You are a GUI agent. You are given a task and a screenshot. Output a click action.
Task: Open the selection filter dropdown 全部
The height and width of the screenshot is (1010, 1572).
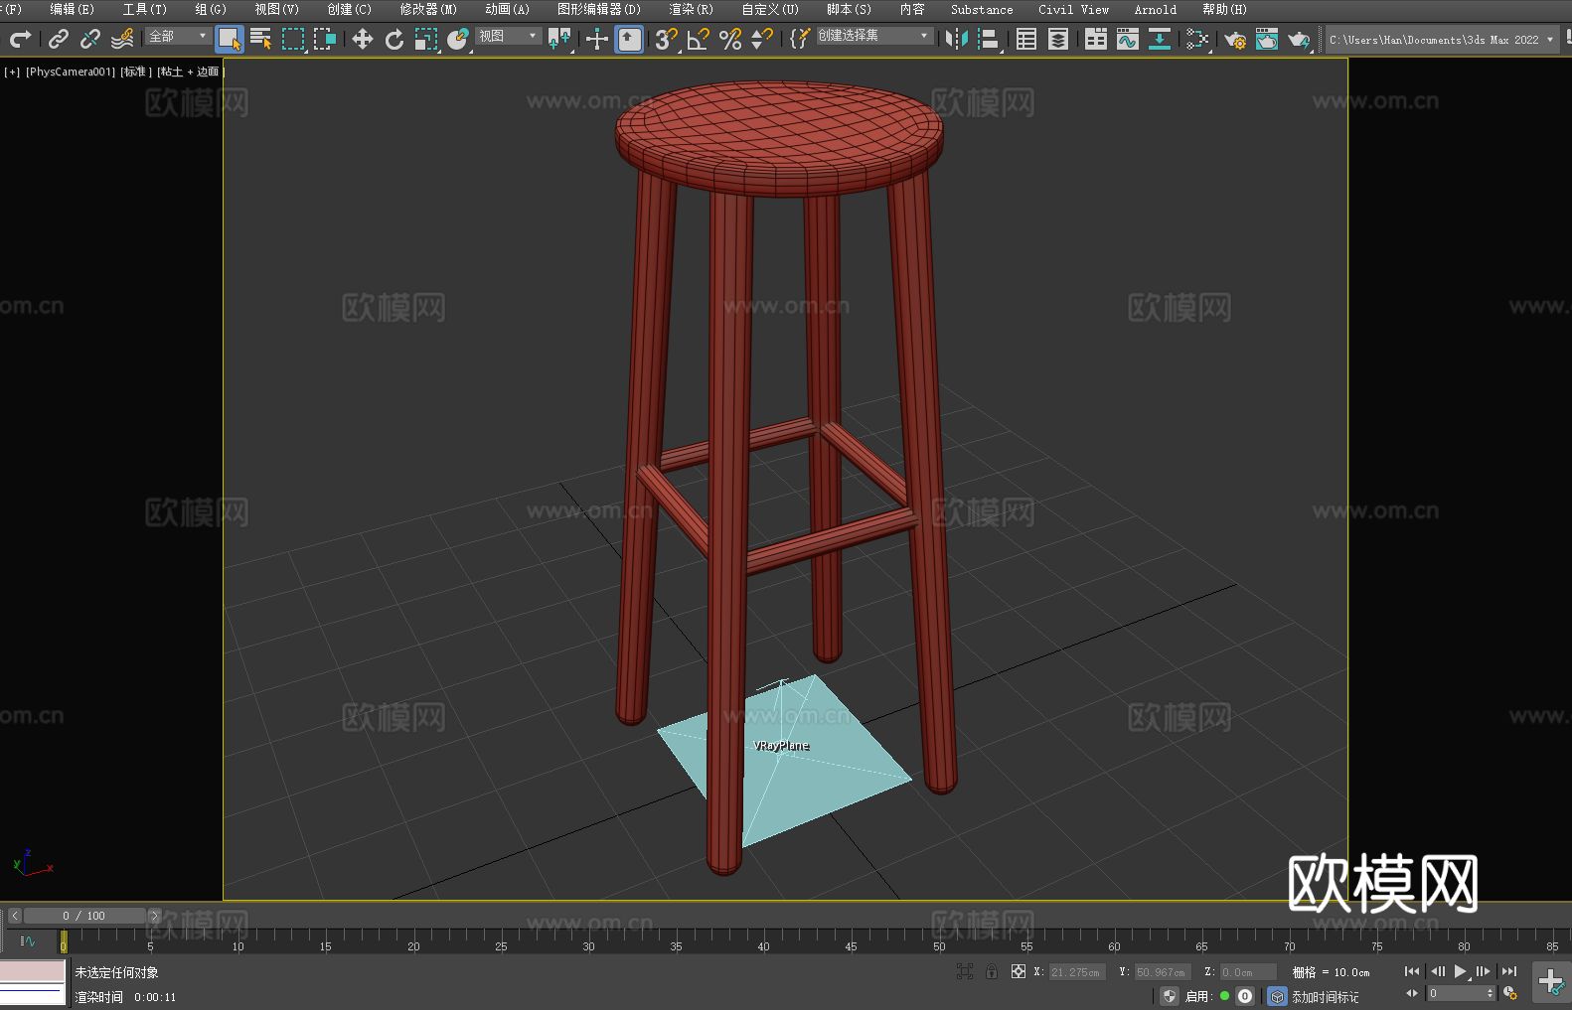[178, 36]
